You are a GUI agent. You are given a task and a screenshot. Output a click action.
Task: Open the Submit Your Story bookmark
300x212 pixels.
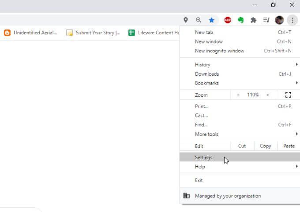(93, 33)
